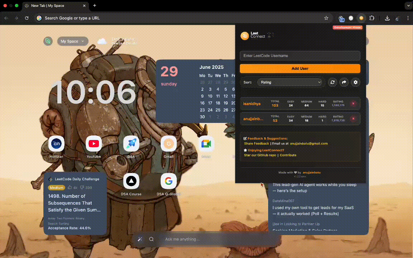The width and height of the screenshot is (413, 258).
Task: Open the anujjainbatu author link in footer
Action: [312, 172]
